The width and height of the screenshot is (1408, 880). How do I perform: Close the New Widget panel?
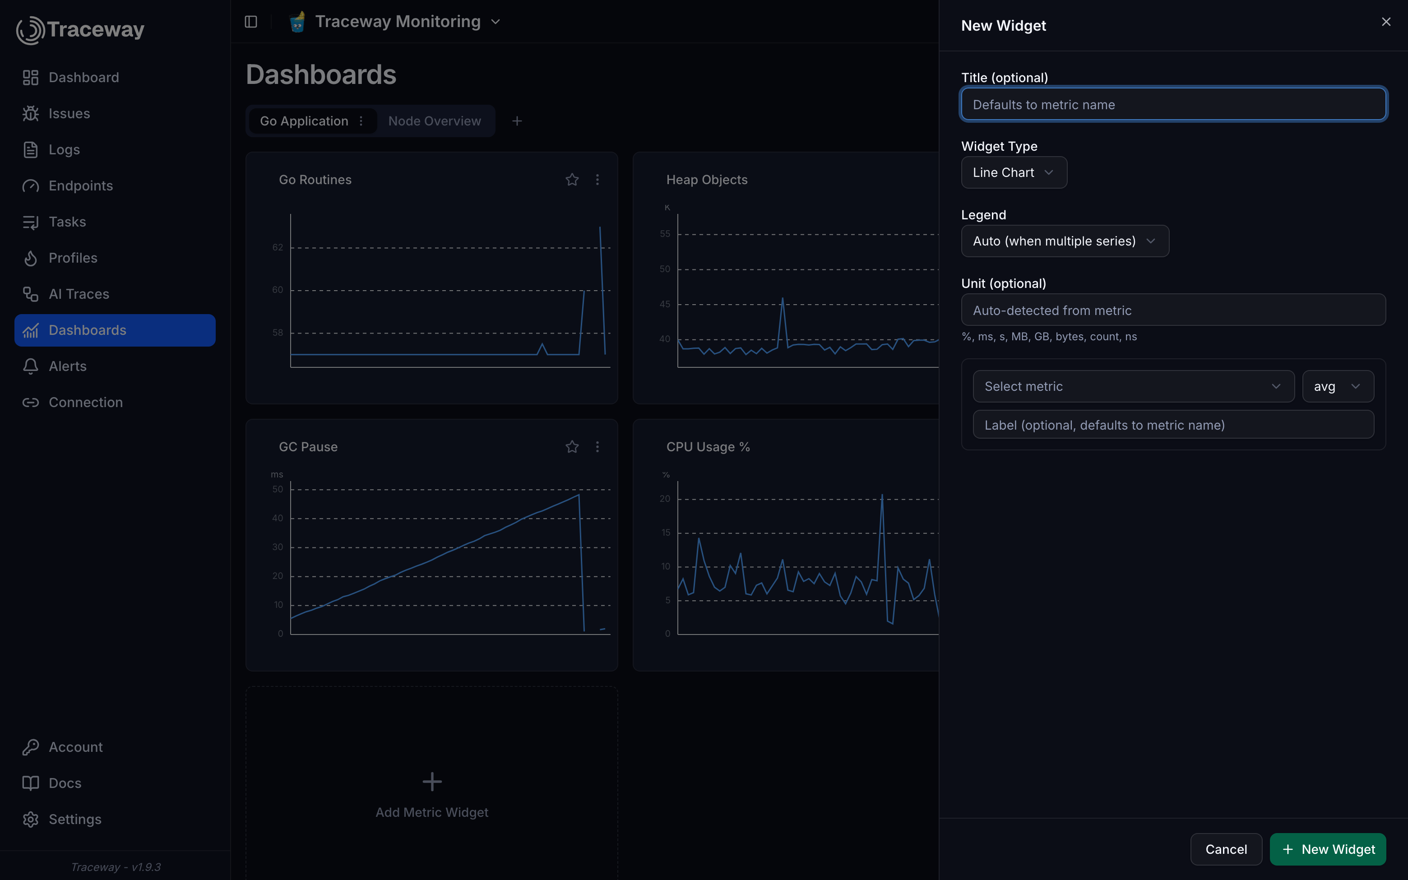click(1386, 22)
